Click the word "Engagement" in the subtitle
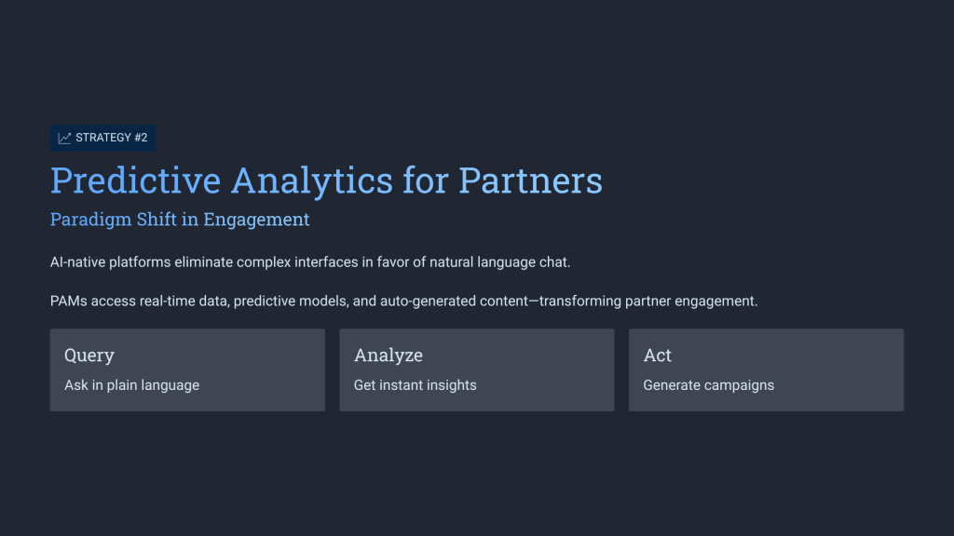 pyautogui.click(x=256, y=220)
